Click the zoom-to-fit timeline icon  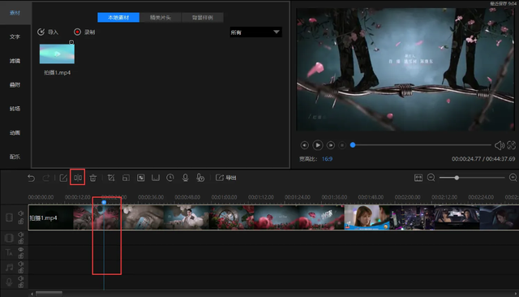418,178
